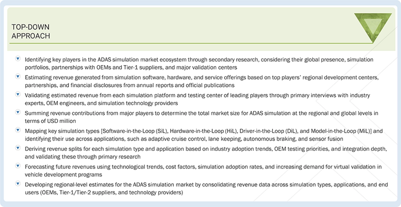This screenshot has height=207, width=401.
Task: Select the bullet marker before "Validating estimated revenue"
Action: [17, 95]
